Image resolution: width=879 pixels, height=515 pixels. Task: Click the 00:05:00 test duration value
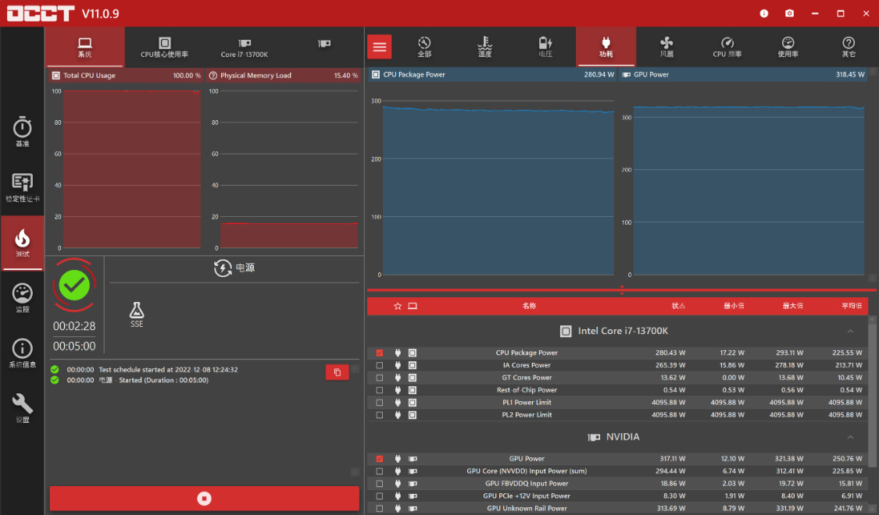point(74,346)
